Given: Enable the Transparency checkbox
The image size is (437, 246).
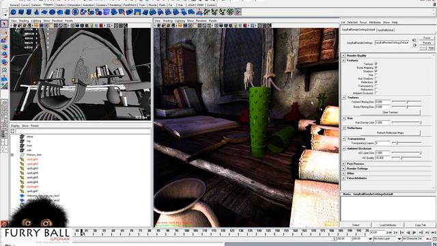Looking at the screenshot, I should 376,85.
